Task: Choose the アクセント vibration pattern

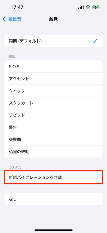Action: (x=53, y=79)
